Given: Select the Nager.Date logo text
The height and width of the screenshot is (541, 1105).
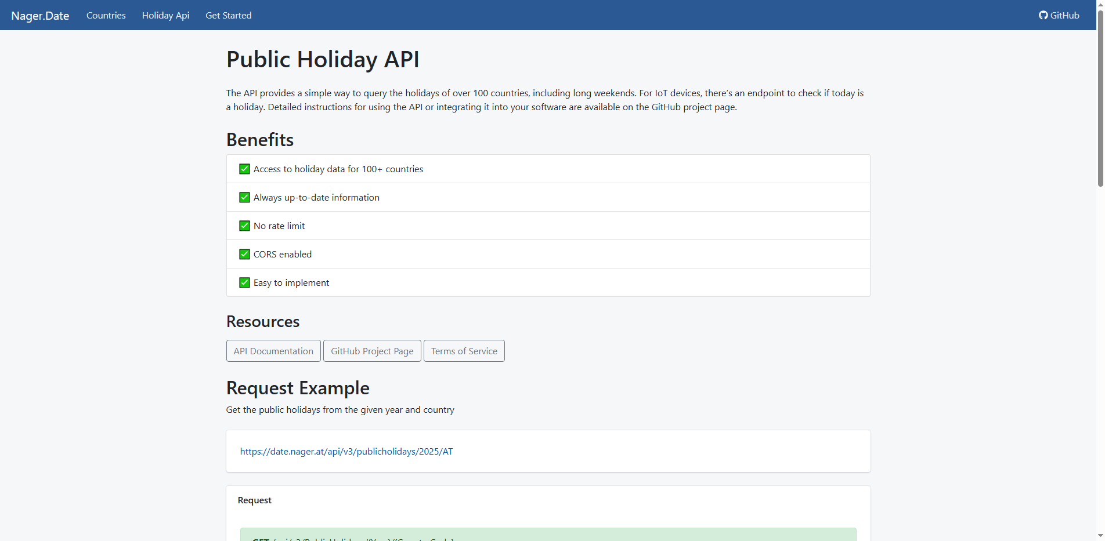Looking at the screenshot, I should click(40, 15).
